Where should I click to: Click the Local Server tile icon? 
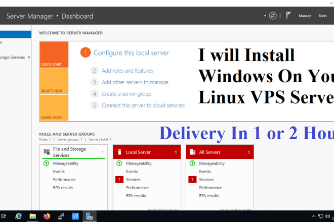119,152
